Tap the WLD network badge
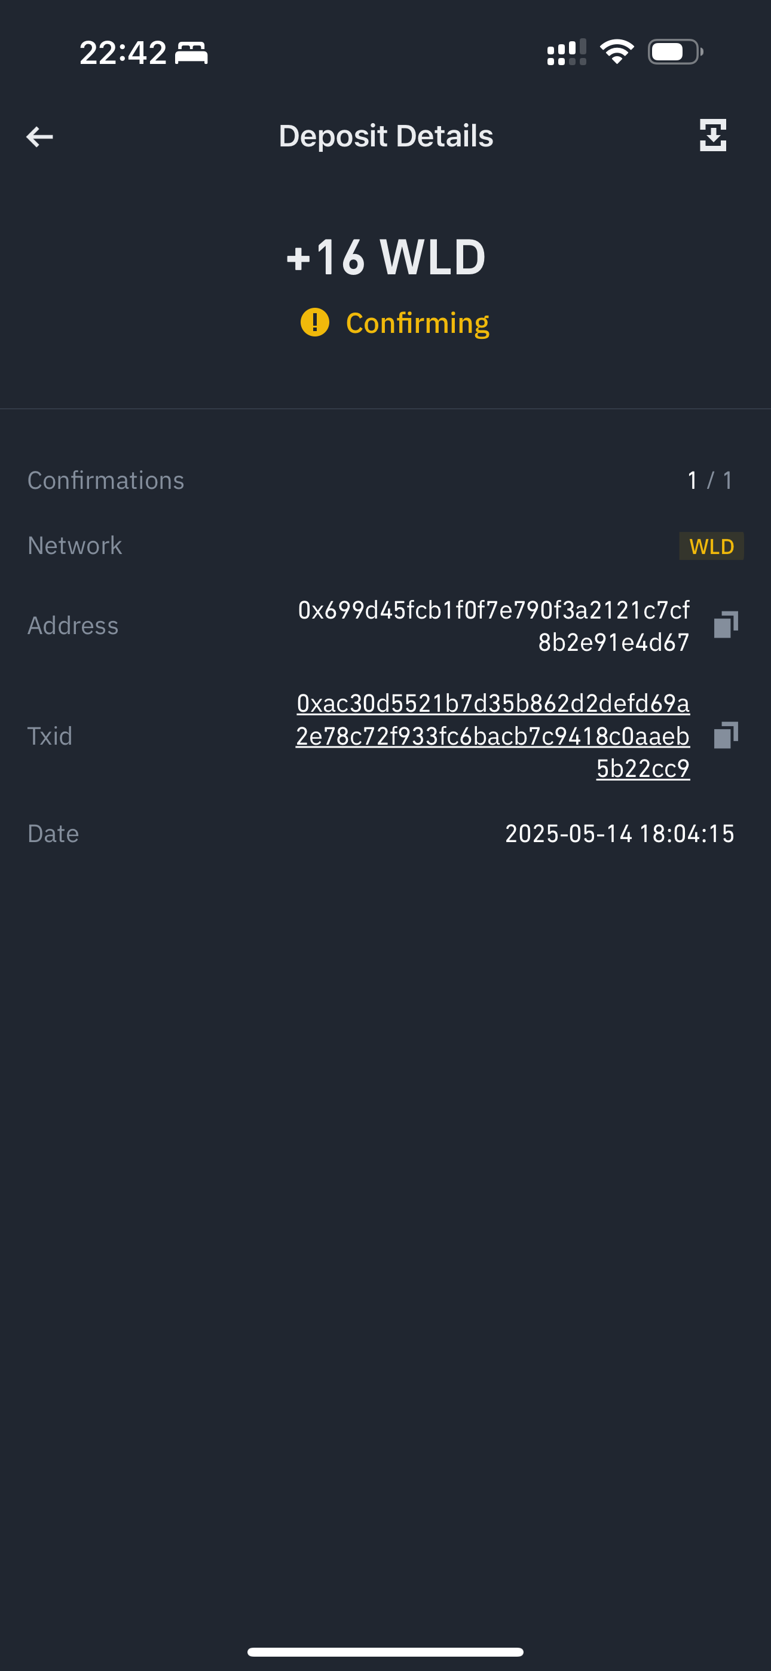The height and width of the screenshot is (1671, 771). click(711, 546)
